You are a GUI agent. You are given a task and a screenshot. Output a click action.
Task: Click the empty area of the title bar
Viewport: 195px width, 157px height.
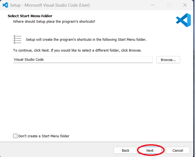tap(119, 5)
